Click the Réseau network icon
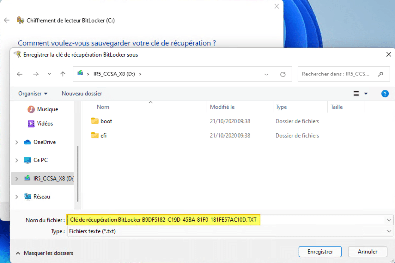Viewport: 395px width, 263px height. [27, 197]
